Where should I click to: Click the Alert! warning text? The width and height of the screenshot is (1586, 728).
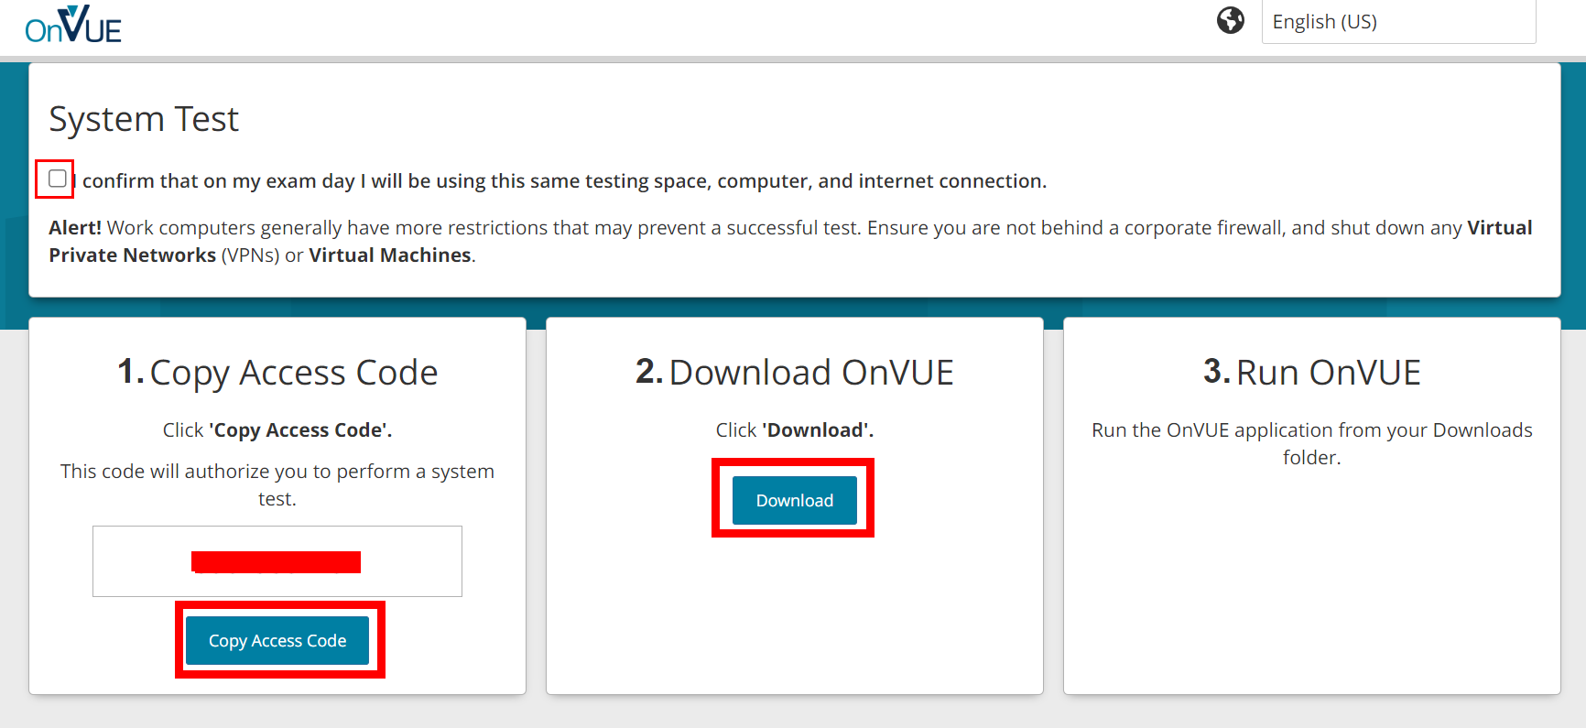[790, 241]
